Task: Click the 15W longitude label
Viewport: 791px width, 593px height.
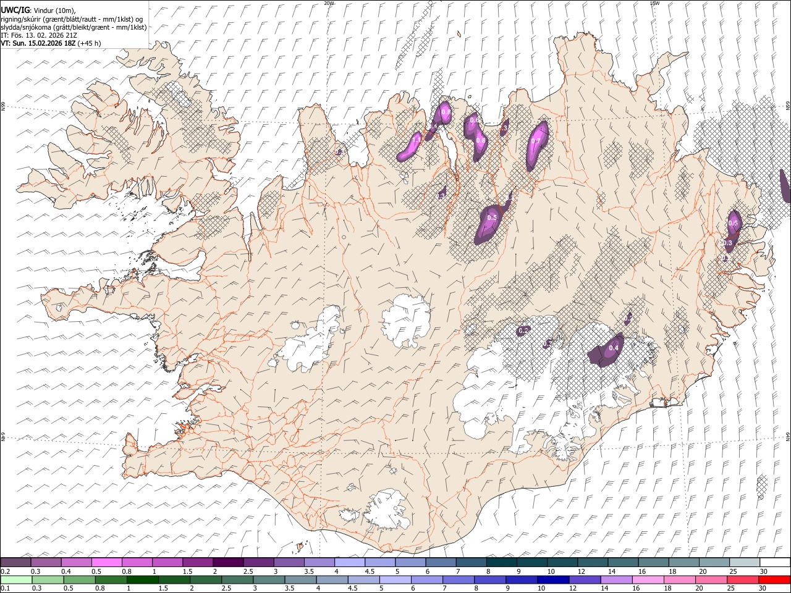Action: (654, 3)
